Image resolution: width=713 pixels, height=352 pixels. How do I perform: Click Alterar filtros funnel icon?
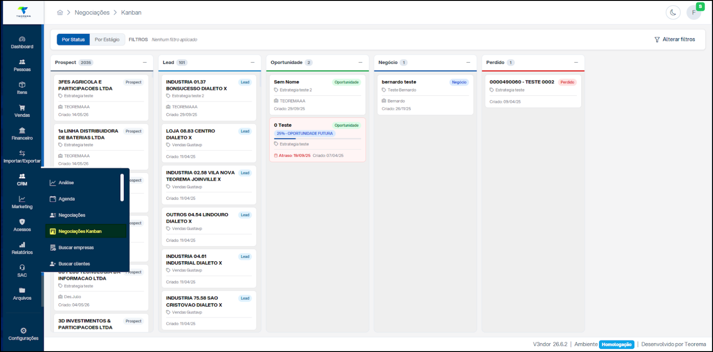coord(657,40)
